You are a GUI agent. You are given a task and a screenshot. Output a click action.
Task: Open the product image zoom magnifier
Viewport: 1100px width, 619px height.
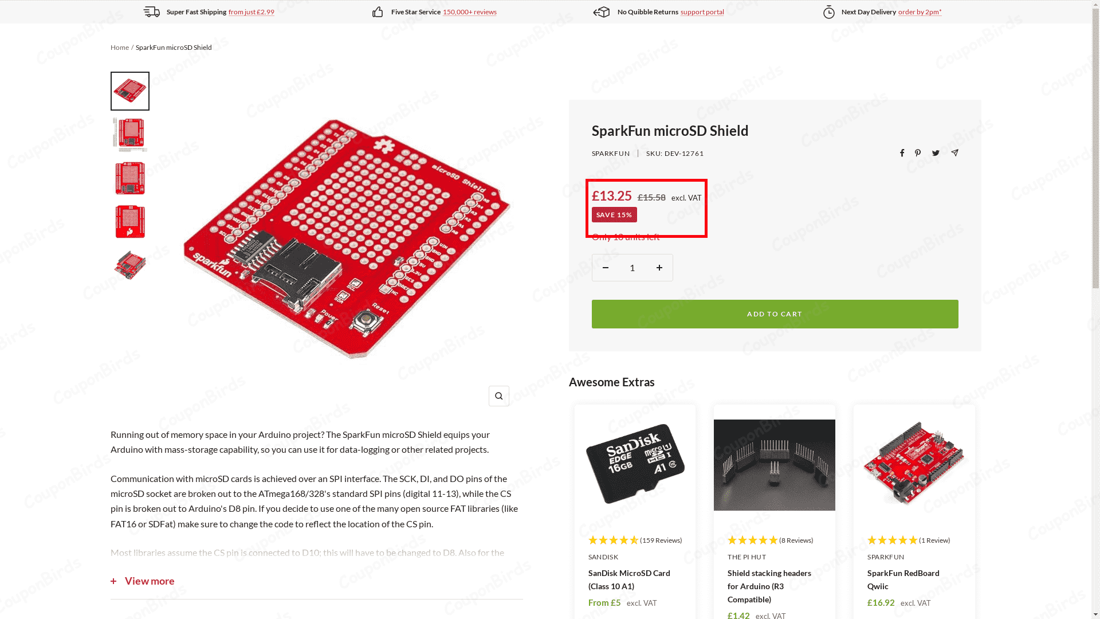(x=498, y=396)
